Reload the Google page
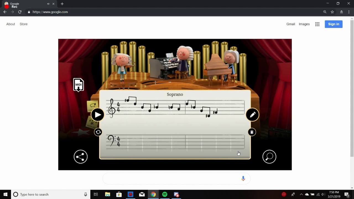The height and width of the screenshot is (199, 354). tap(20, 12)
